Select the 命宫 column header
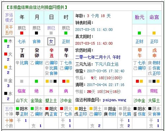The width and height of the screenshot is (165, 131). point(154,17)
